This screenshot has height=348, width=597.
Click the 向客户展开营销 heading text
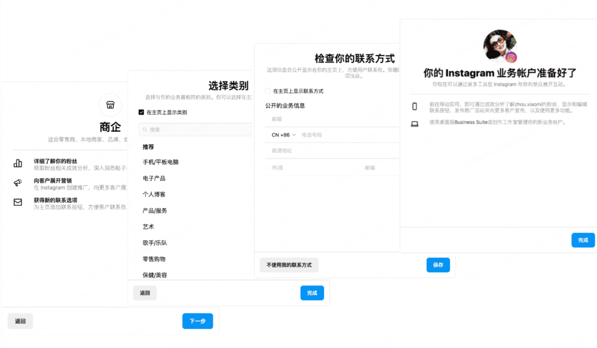click(53, 181)
